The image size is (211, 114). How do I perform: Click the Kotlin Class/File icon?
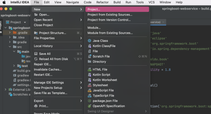[90, 46]
